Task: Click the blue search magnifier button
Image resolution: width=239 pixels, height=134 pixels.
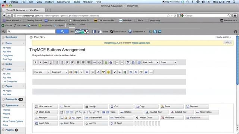Action: [x=62, y=31]
